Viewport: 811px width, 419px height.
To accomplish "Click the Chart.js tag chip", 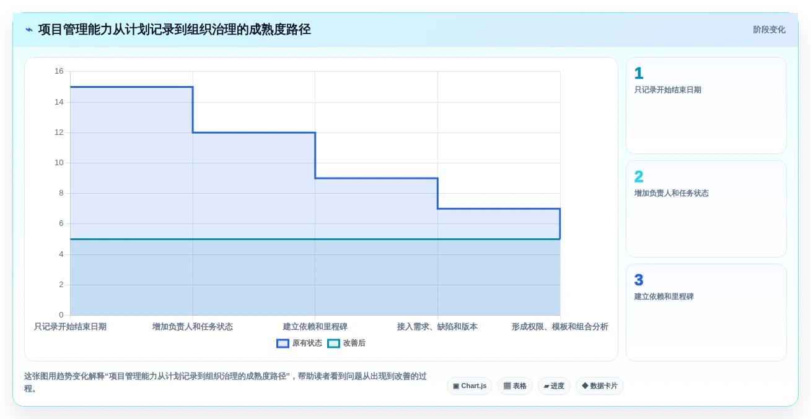I will pos(470,386).
